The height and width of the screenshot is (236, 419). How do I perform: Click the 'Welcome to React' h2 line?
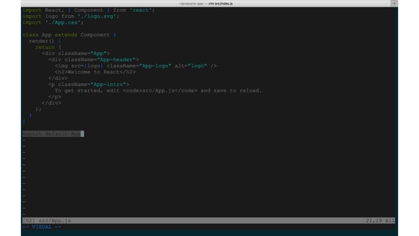(x=95, y=71)
